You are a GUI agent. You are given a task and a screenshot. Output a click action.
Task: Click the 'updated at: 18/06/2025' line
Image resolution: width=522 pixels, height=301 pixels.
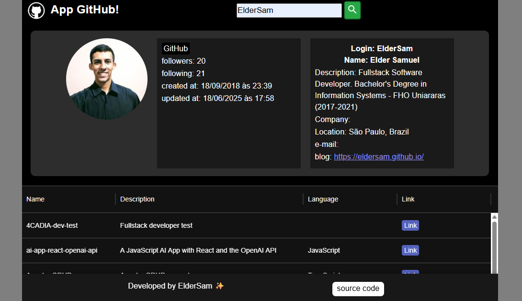click(x=218, y=99)
